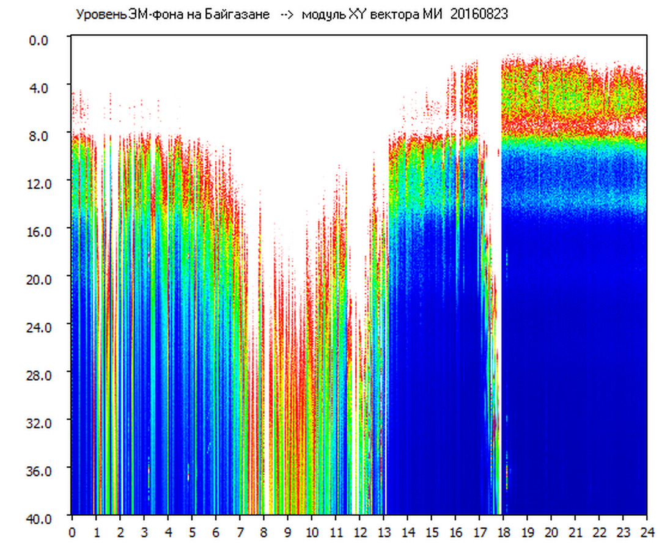Click the date 20160823 in the title
Screen dimensions: 670x550
pyautogui.click(x=479, y=15)
